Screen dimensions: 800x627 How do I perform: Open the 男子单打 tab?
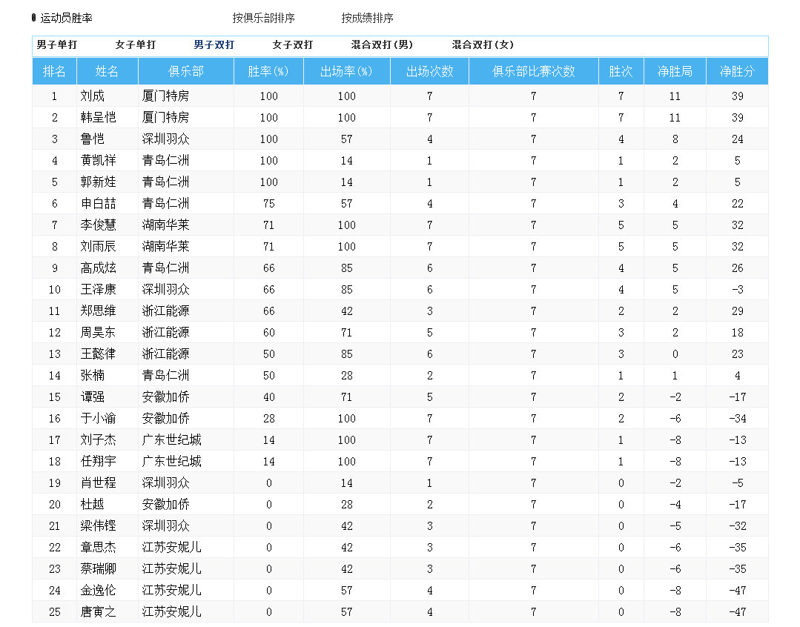(x=56, y=45)
